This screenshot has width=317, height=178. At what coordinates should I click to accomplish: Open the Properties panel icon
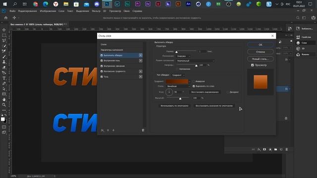(298, 37)
